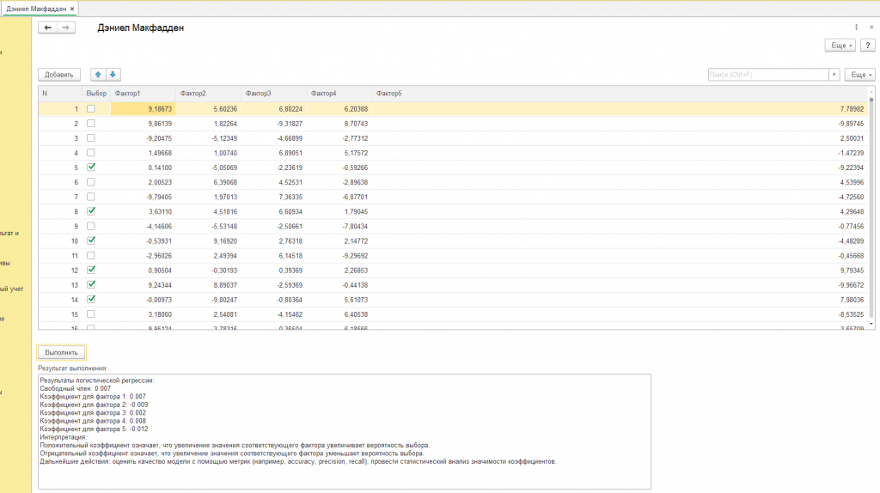The image size is (880, 493).
Task: Open the upper Еще dropdown menu
Action: (840, 46)
